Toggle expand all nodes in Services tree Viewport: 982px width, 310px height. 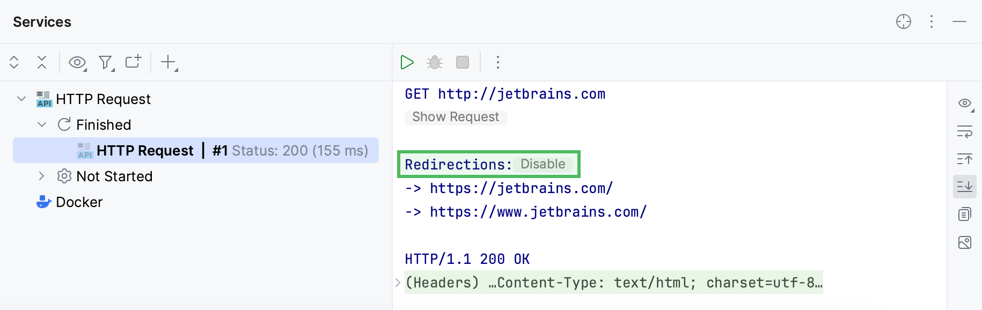[x=14, y=62]
